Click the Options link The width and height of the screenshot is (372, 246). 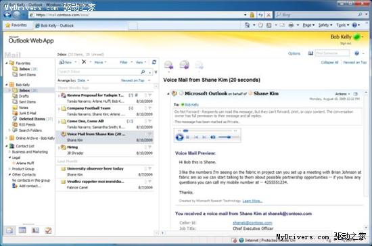[294, 53]
